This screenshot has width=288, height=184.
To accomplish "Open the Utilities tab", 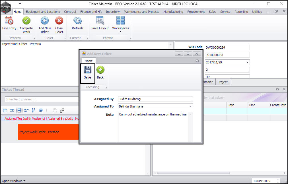I will 257,12.
